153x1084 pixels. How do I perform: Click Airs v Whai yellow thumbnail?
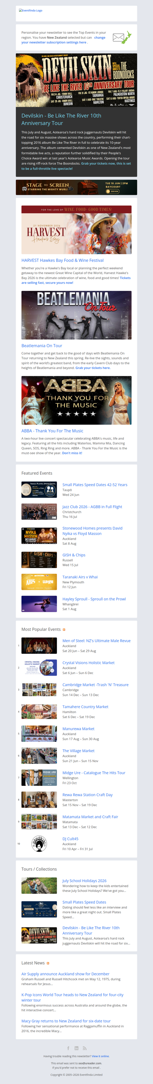click(39, 582)
